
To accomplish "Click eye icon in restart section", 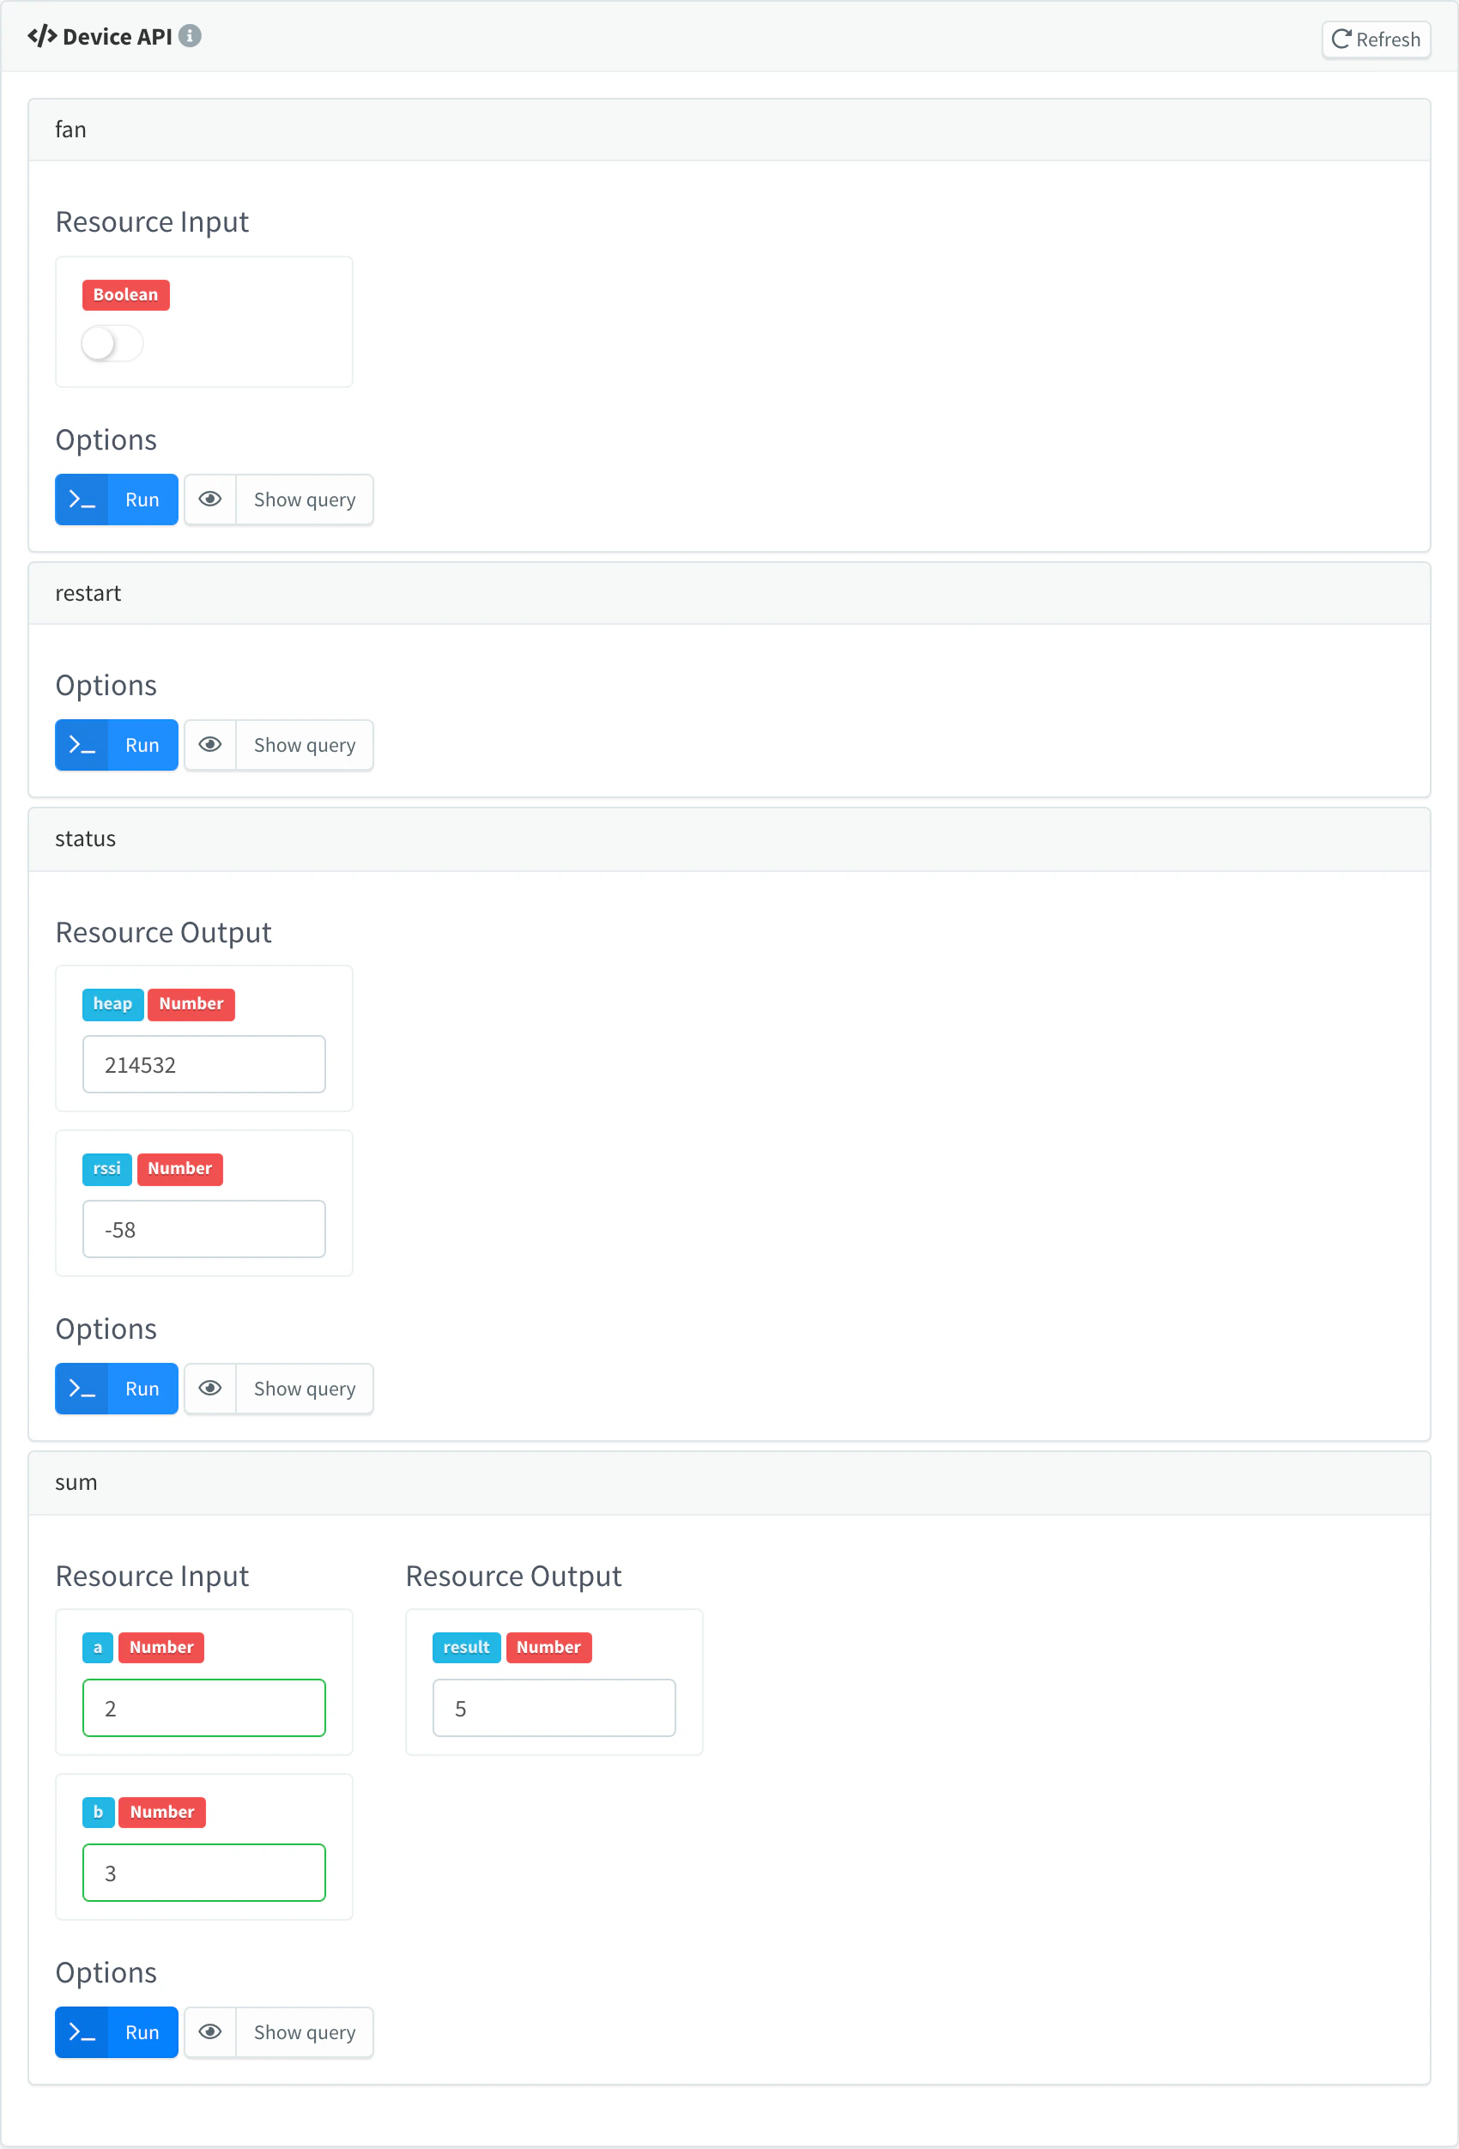I will click(x=210, y=745).
